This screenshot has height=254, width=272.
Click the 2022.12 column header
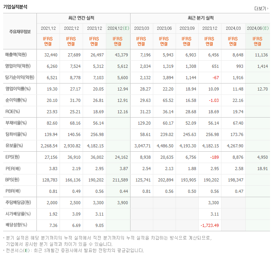click(x=71, y=28)
